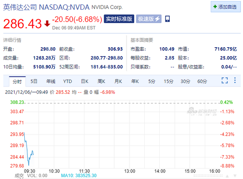Click the 13:00 time axis label

click(x=130, y=171)
